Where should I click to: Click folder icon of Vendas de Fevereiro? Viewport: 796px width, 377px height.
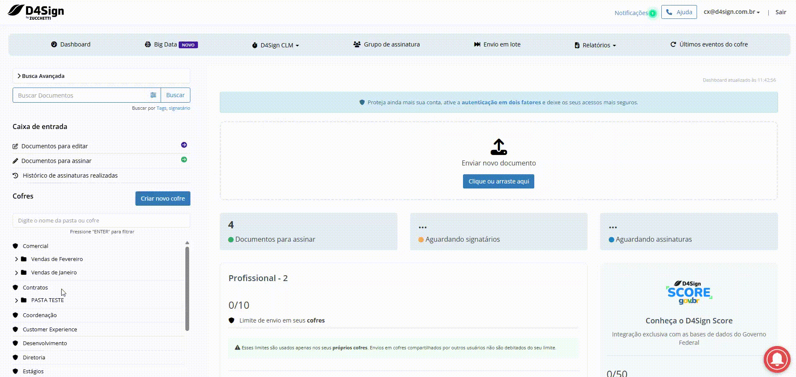click(24, 259)
